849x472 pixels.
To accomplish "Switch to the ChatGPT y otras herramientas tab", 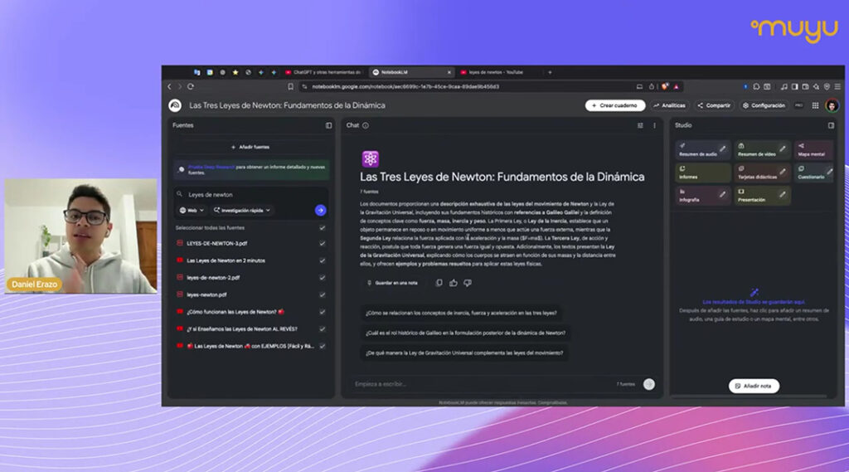I will point(322,72).
